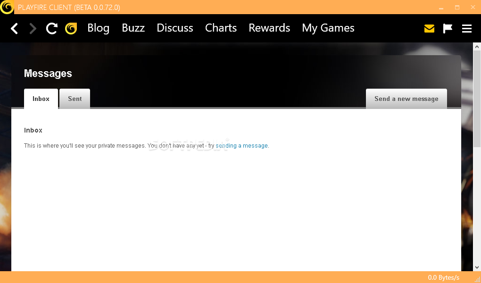The height and width of the screenshot is (283, 481).
Task: Minimize the Playfire Client window
Action: (441, 8)
